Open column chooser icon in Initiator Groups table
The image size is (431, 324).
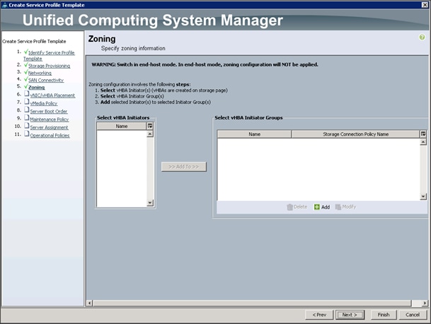point(423,134)
